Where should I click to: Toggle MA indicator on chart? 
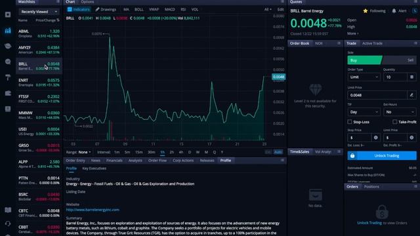(x=126, y=9)
